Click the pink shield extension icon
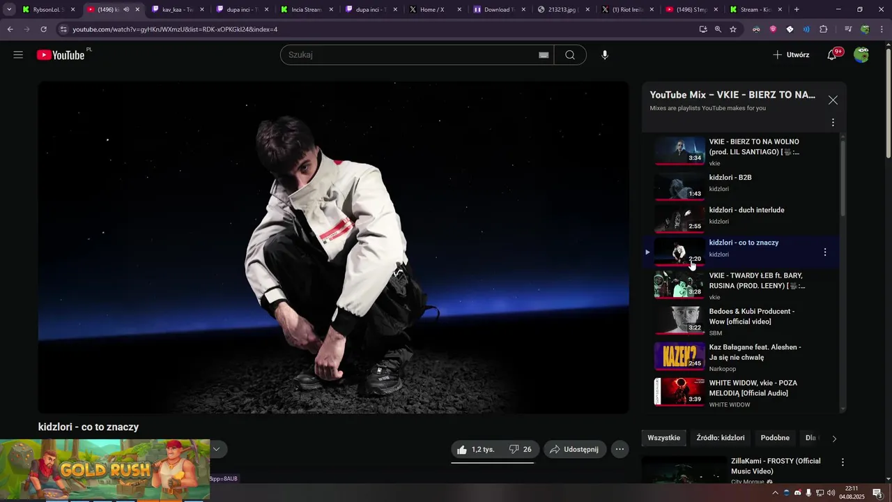 773,29
